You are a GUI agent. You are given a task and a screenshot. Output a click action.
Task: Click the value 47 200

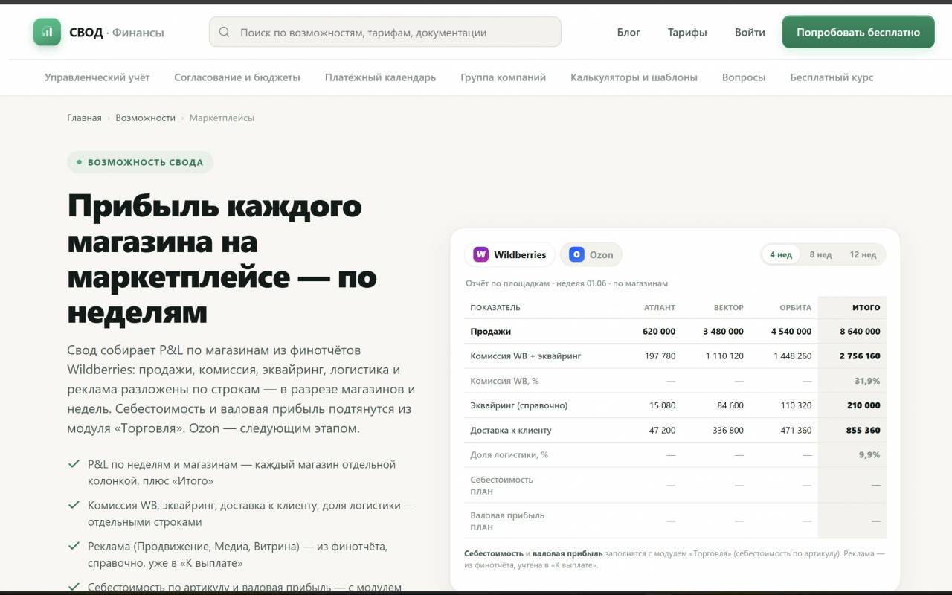tap(662, 430)
